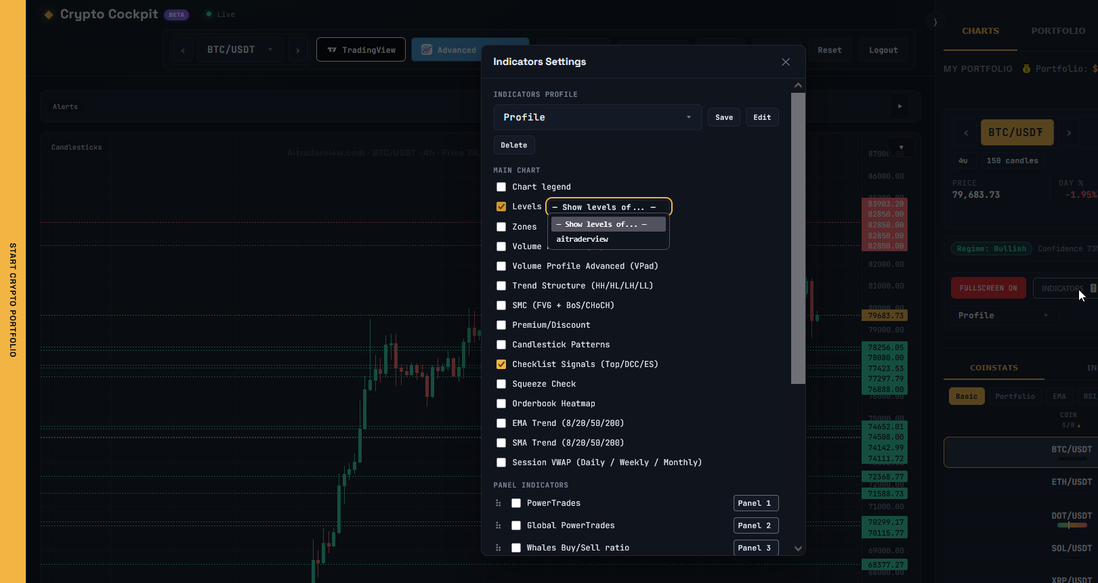
Task: Click the settings dialog vertical scrollbar
Action: point(798,238)
